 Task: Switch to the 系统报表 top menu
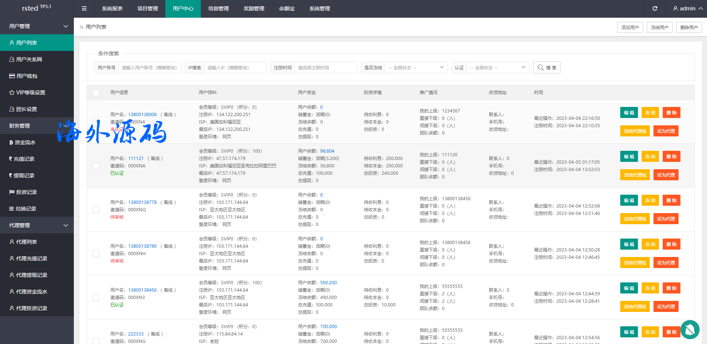click(112, 8)
